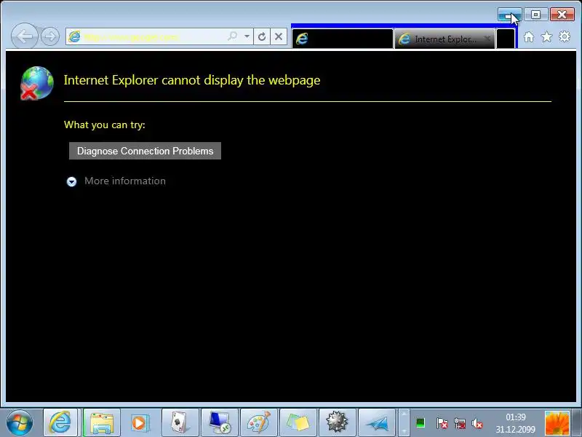Image resolution: width=582 pixels, height=437 pixels.
Task: Open Favorites with the star icon
Action: pyautogui.click(x=546, y=36)
